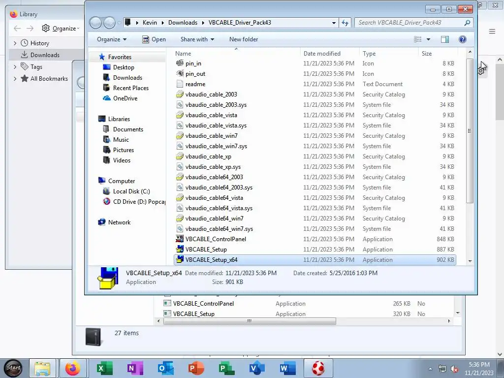Select Downloads in Favorites sidebar
The width and height of the screenshot is (504, 378).
127,77
